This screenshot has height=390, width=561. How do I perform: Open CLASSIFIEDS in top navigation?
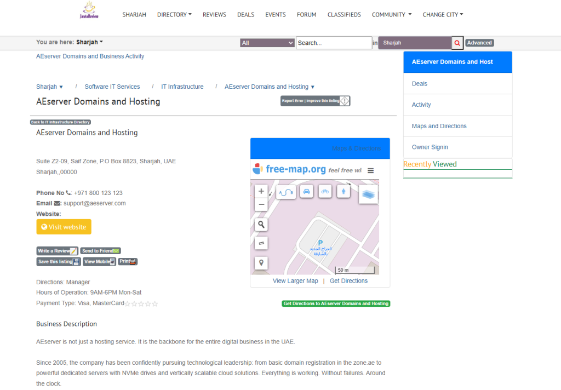pos(344,15)
